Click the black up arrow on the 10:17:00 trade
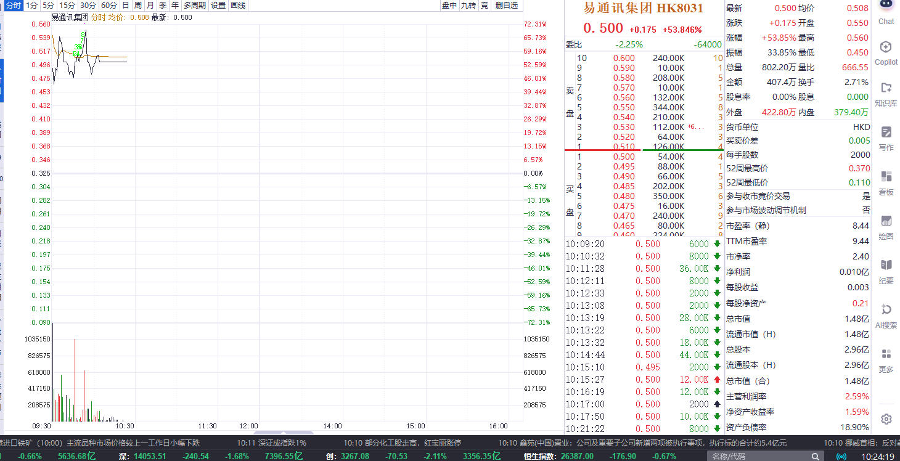Screen dimensions: 900x461 (x=717, y=404)
